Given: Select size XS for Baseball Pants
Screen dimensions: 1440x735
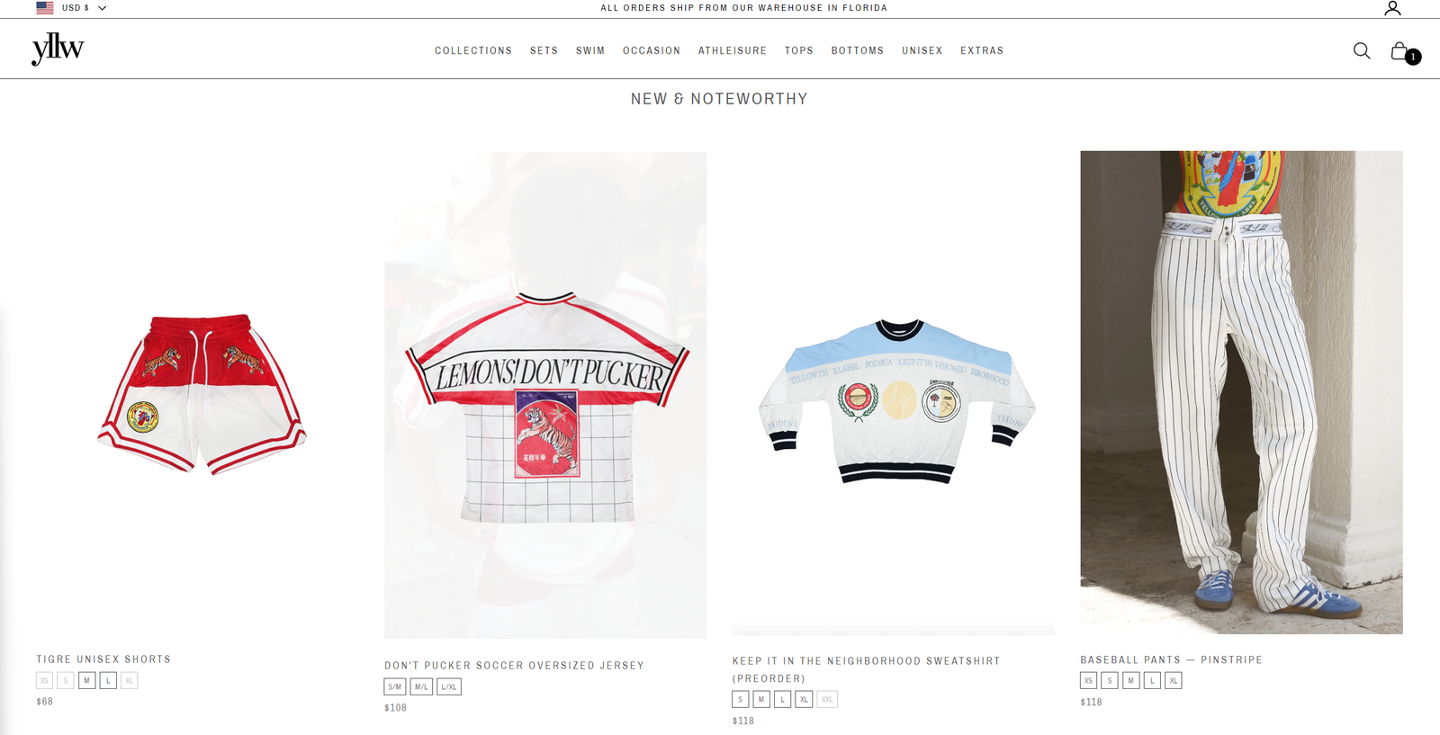Looking at the screenshot, I should (1089, 680).
